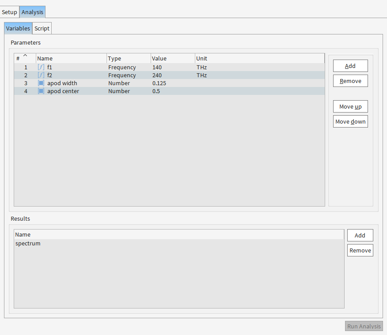Remove the selected result
Screen dimensions: 387x335
coord(360,250)
